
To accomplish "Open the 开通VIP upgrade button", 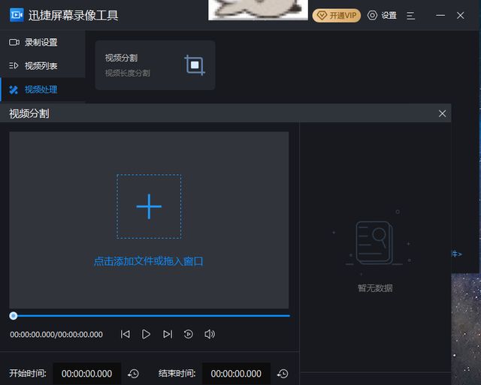I will (337, 15).
